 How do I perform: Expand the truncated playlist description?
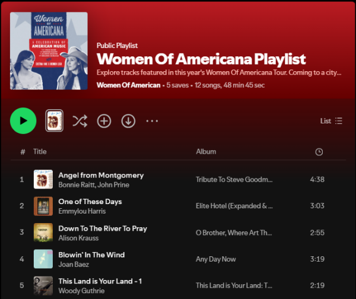pyautogui.click(x=219, y=72)
